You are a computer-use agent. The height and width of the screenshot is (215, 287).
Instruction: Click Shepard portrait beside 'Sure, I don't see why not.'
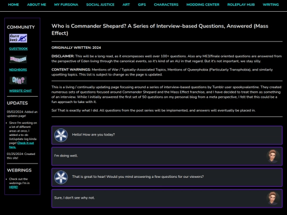273,199
